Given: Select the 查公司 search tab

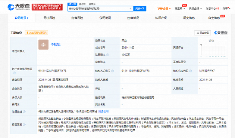Looking at the screenshot, I should click(72, 4).
